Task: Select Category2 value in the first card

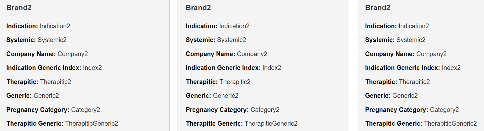Action: tap(86, 110)
